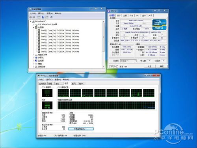The image size is (197, 148).
Task: Open the 处理器 #1 selection dropdown in CPU-Z
Action: [x=135, y=61]
